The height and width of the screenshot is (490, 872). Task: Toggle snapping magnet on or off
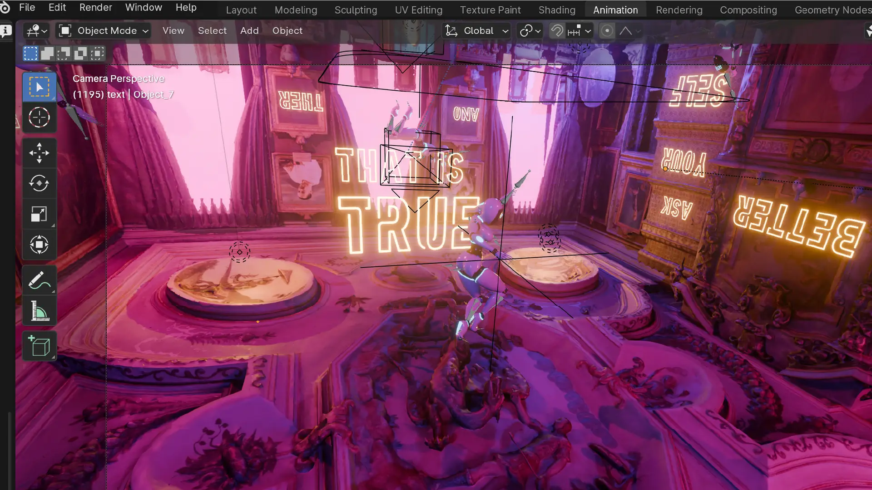(x=557, y=31)
